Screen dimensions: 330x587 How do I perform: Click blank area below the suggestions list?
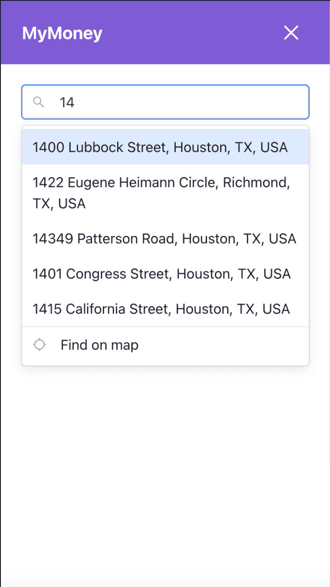pos(165,453)
